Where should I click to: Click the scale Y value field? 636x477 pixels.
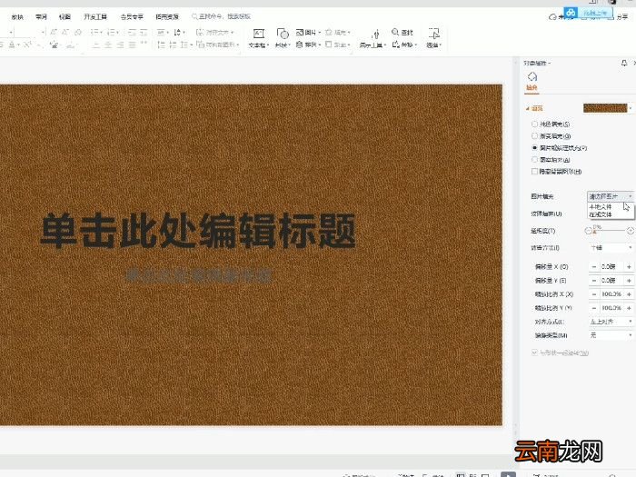click(611, 308)
